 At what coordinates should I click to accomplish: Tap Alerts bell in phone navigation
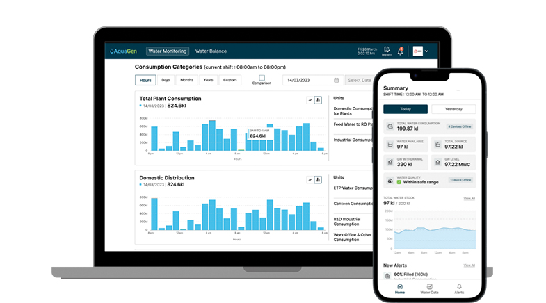pos(459,287)
